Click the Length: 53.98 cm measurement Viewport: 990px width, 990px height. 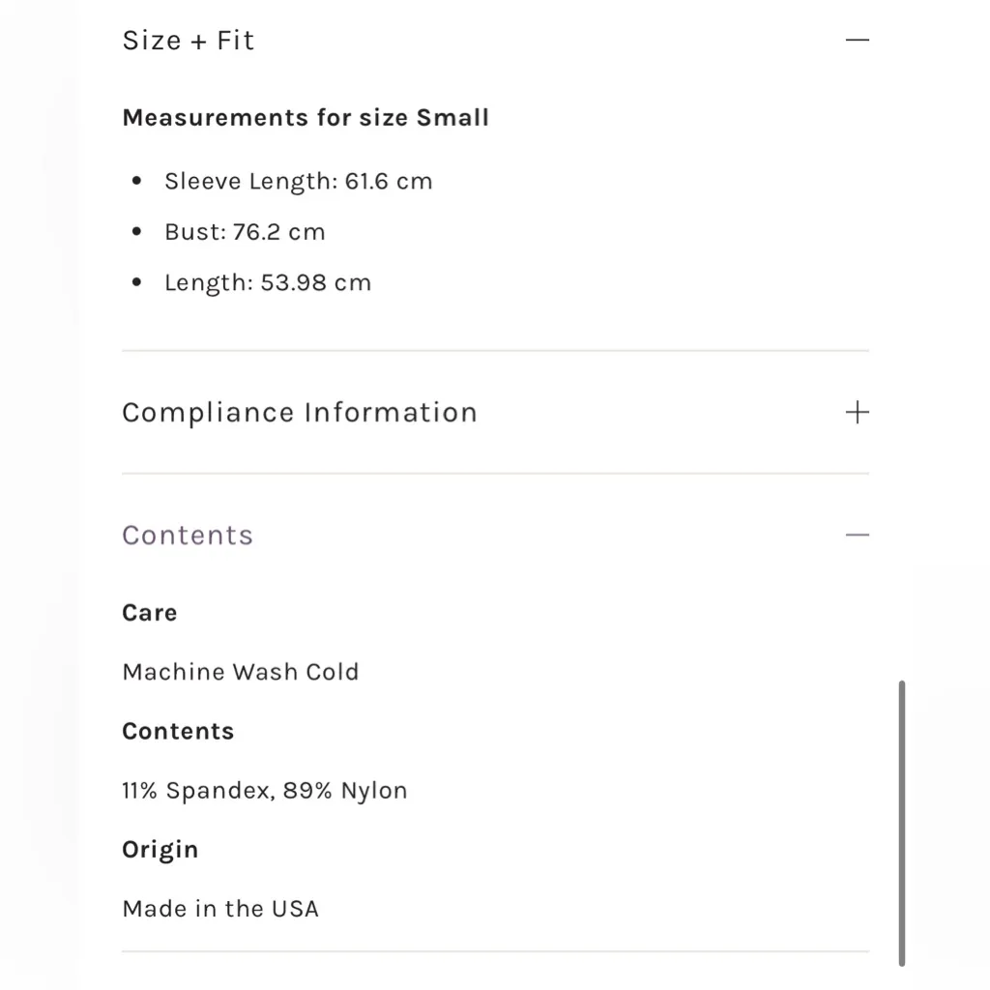pos(268,283)
